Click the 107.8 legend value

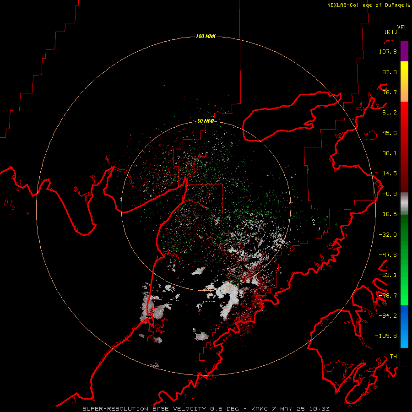pyautogui.click(x=388, y=51)
